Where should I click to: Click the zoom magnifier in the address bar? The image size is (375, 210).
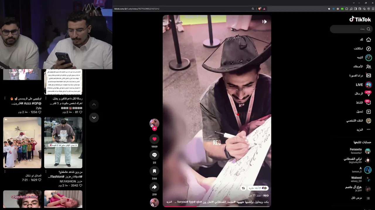tap(253, 9)
